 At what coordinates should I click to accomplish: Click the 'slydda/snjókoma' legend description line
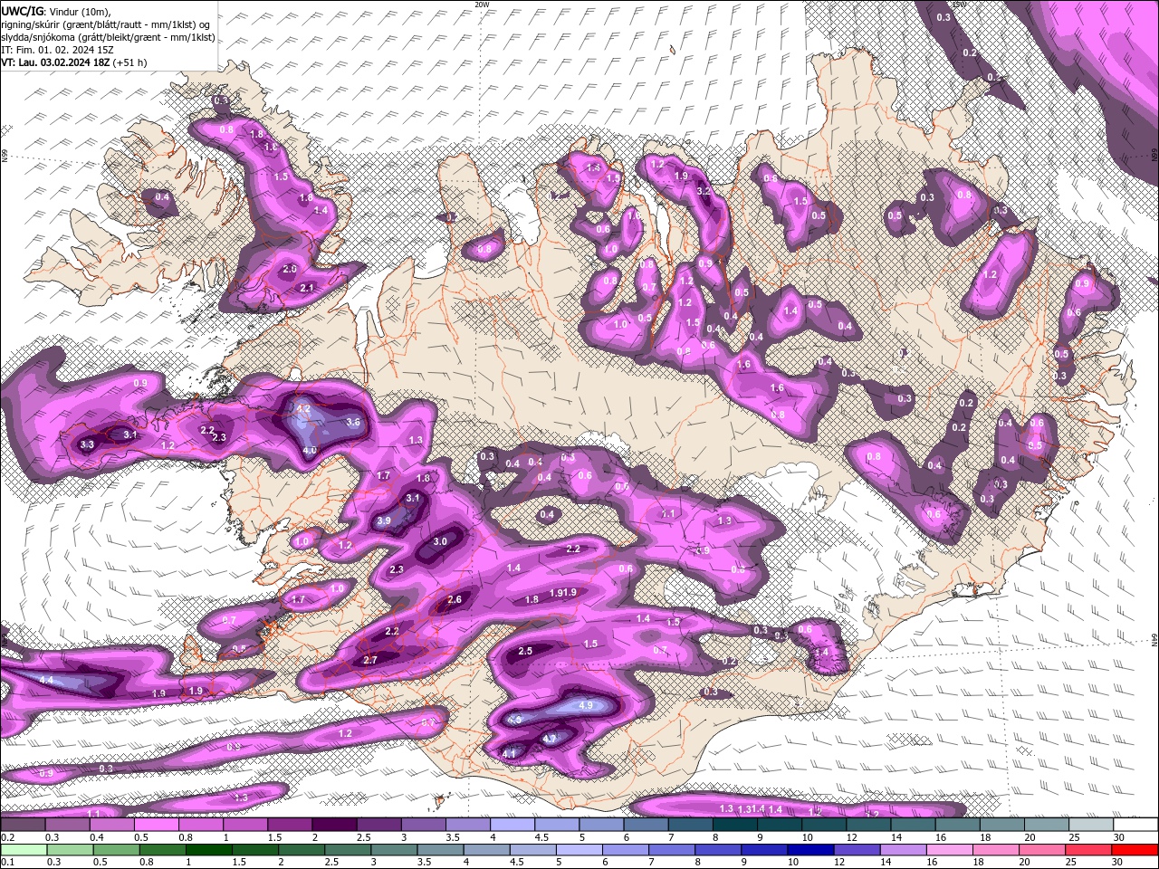(x=108, y=37)
